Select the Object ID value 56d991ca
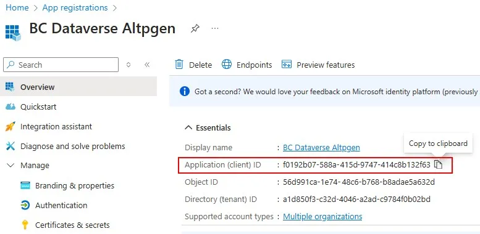480x234 pixels. [x=359, y=182]
